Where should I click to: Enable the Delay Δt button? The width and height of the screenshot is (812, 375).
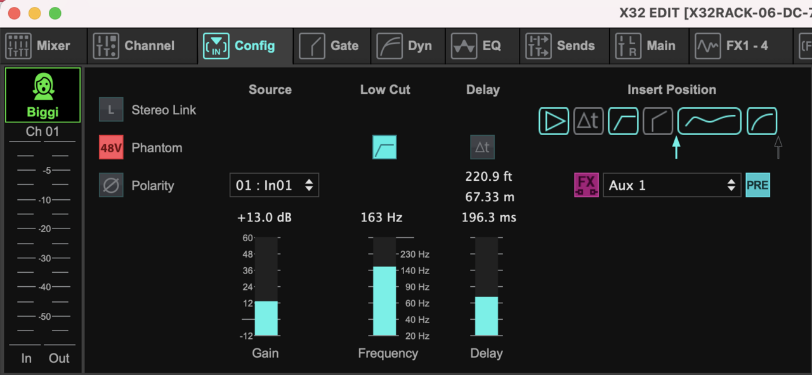pos(482,147)
